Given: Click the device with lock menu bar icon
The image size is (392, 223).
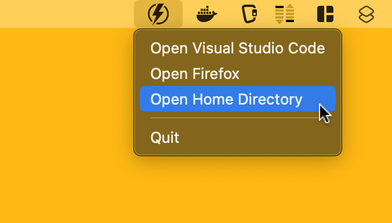Looking at the screenshot, I should pos(249,14).
